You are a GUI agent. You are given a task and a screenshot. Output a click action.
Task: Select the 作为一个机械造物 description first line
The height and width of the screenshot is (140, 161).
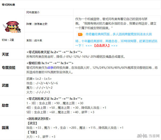(x=111, y=19)
